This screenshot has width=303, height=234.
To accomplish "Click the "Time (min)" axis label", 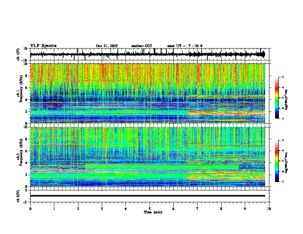I will (x=153, y=212).
